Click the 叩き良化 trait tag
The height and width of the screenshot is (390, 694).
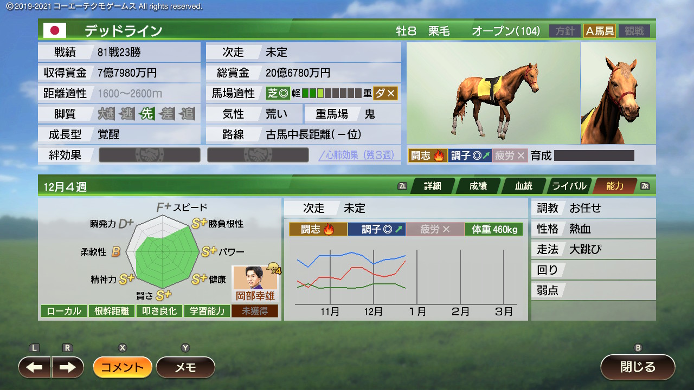point(159,311)
